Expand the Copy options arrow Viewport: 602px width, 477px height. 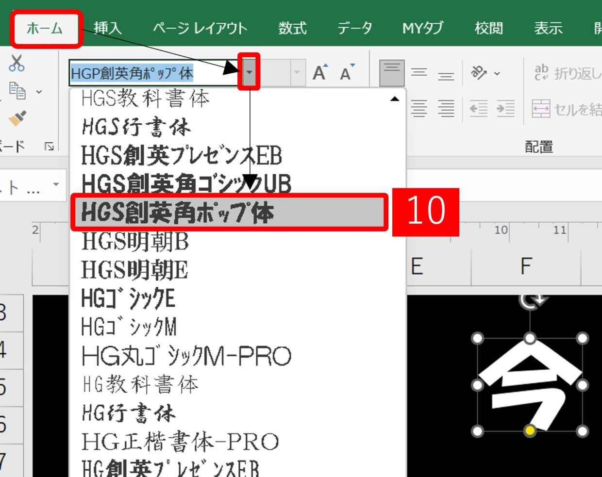click(39, 91)
